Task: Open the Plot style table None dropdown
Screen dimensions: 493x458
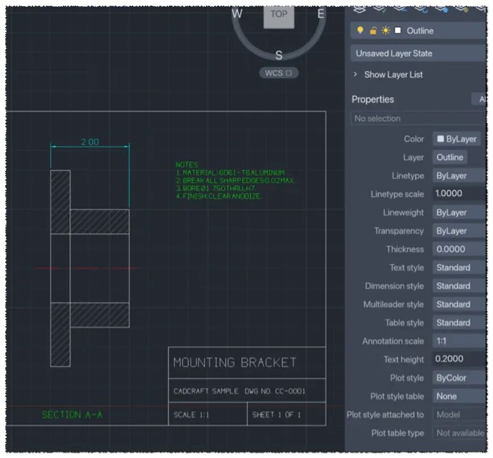Action: [459, 396]
